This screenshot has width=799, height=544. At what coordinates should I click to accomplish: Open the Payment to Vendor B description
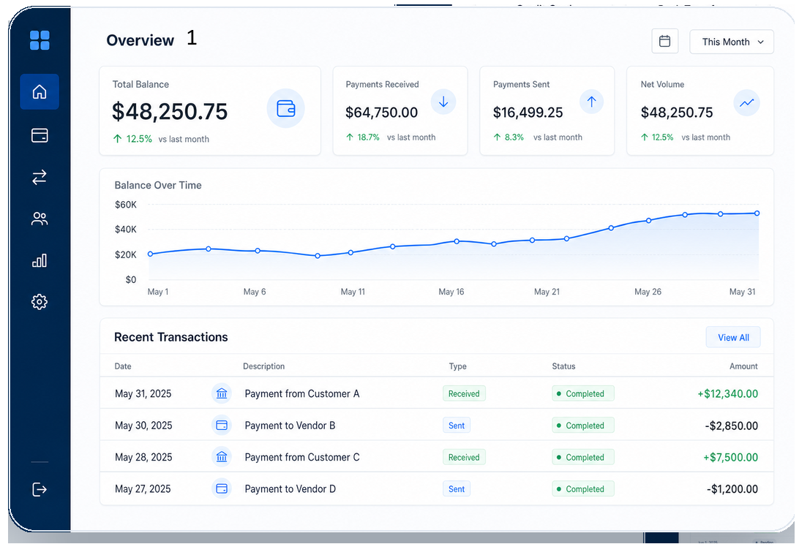[x=290, y=426]
